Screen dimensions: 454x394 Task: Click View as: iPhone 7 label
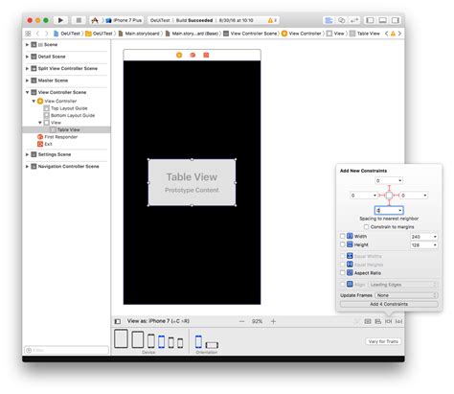(x=158, y=321)
